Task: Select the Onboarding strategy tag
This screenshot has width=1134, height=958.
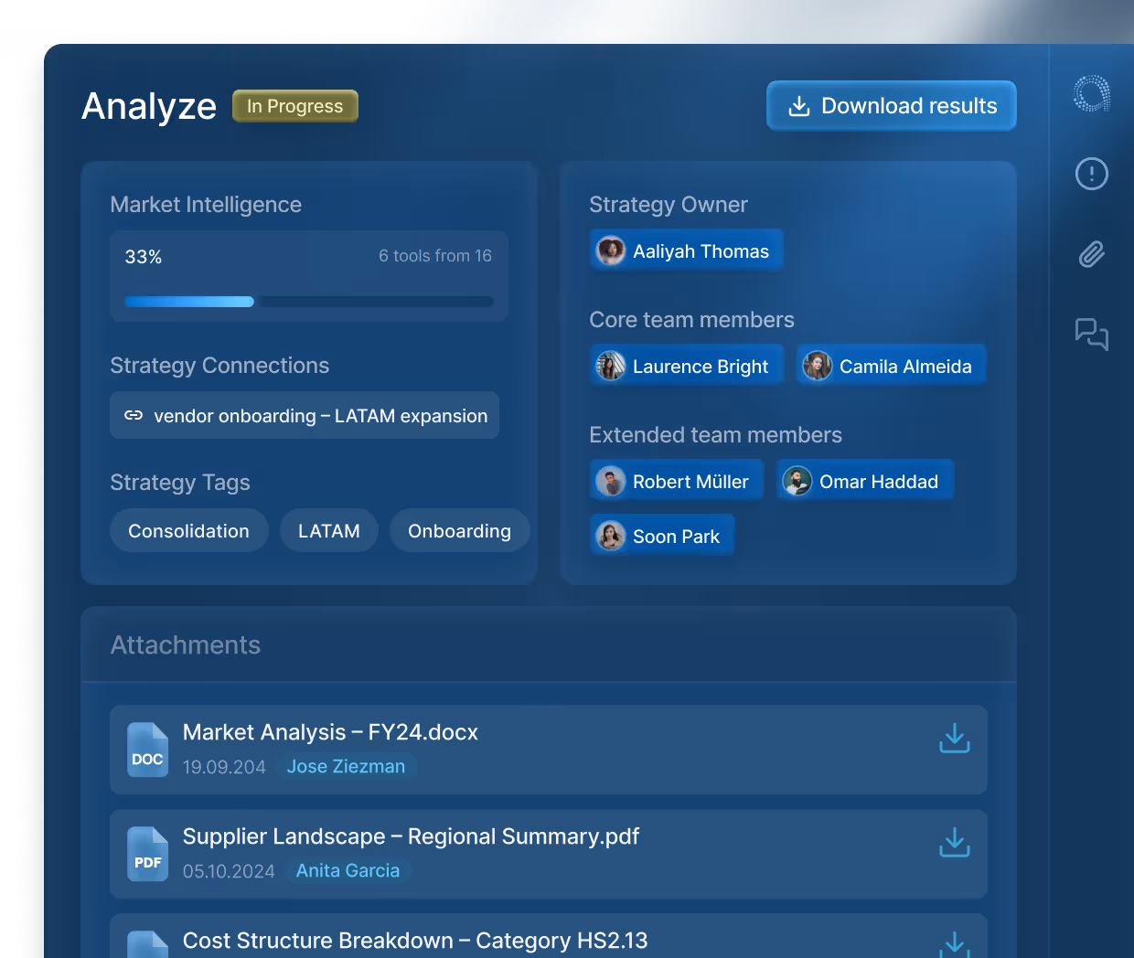Action: point(459,530)
